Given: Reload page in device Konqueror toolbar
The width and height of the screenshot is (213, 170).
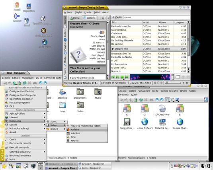Looking at the screenshot, I should (x=141, y=100).
